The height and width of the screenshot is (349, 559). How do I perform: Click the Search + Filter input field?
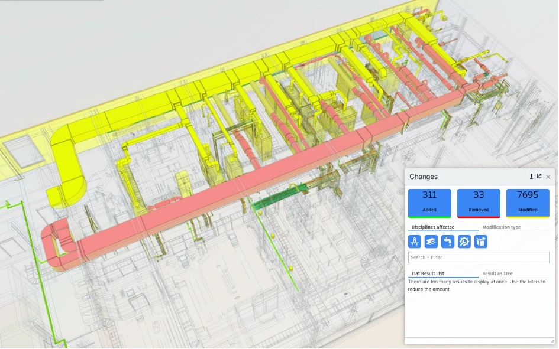(479, 257)
